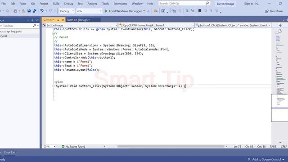This screenshot has height=162, width=288.
Task: Open the Debug menu
Action: [x=68, y=4]
